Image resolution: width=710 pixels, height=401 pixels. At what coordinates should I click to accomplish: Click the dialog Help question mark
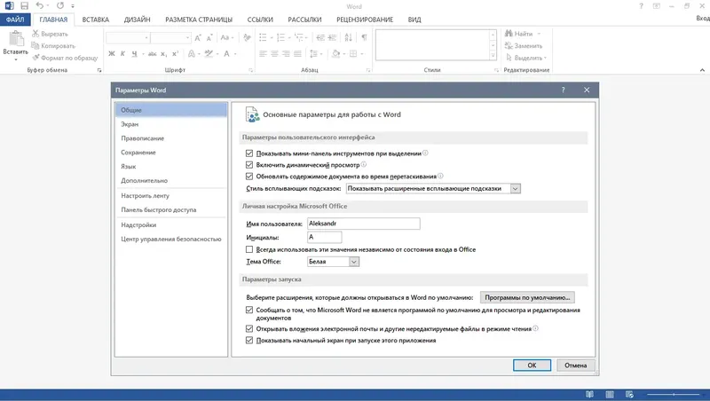[564, 90]
